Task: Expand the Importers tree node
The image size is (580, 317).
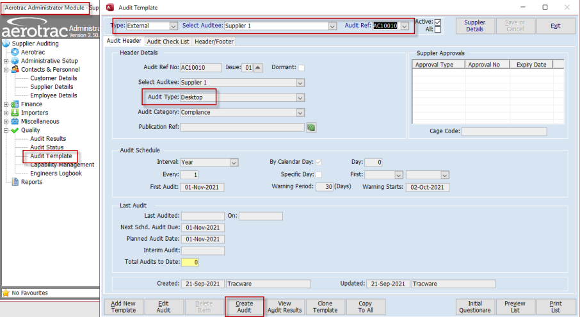Action: pyautogui.click(x=6, y=113)
